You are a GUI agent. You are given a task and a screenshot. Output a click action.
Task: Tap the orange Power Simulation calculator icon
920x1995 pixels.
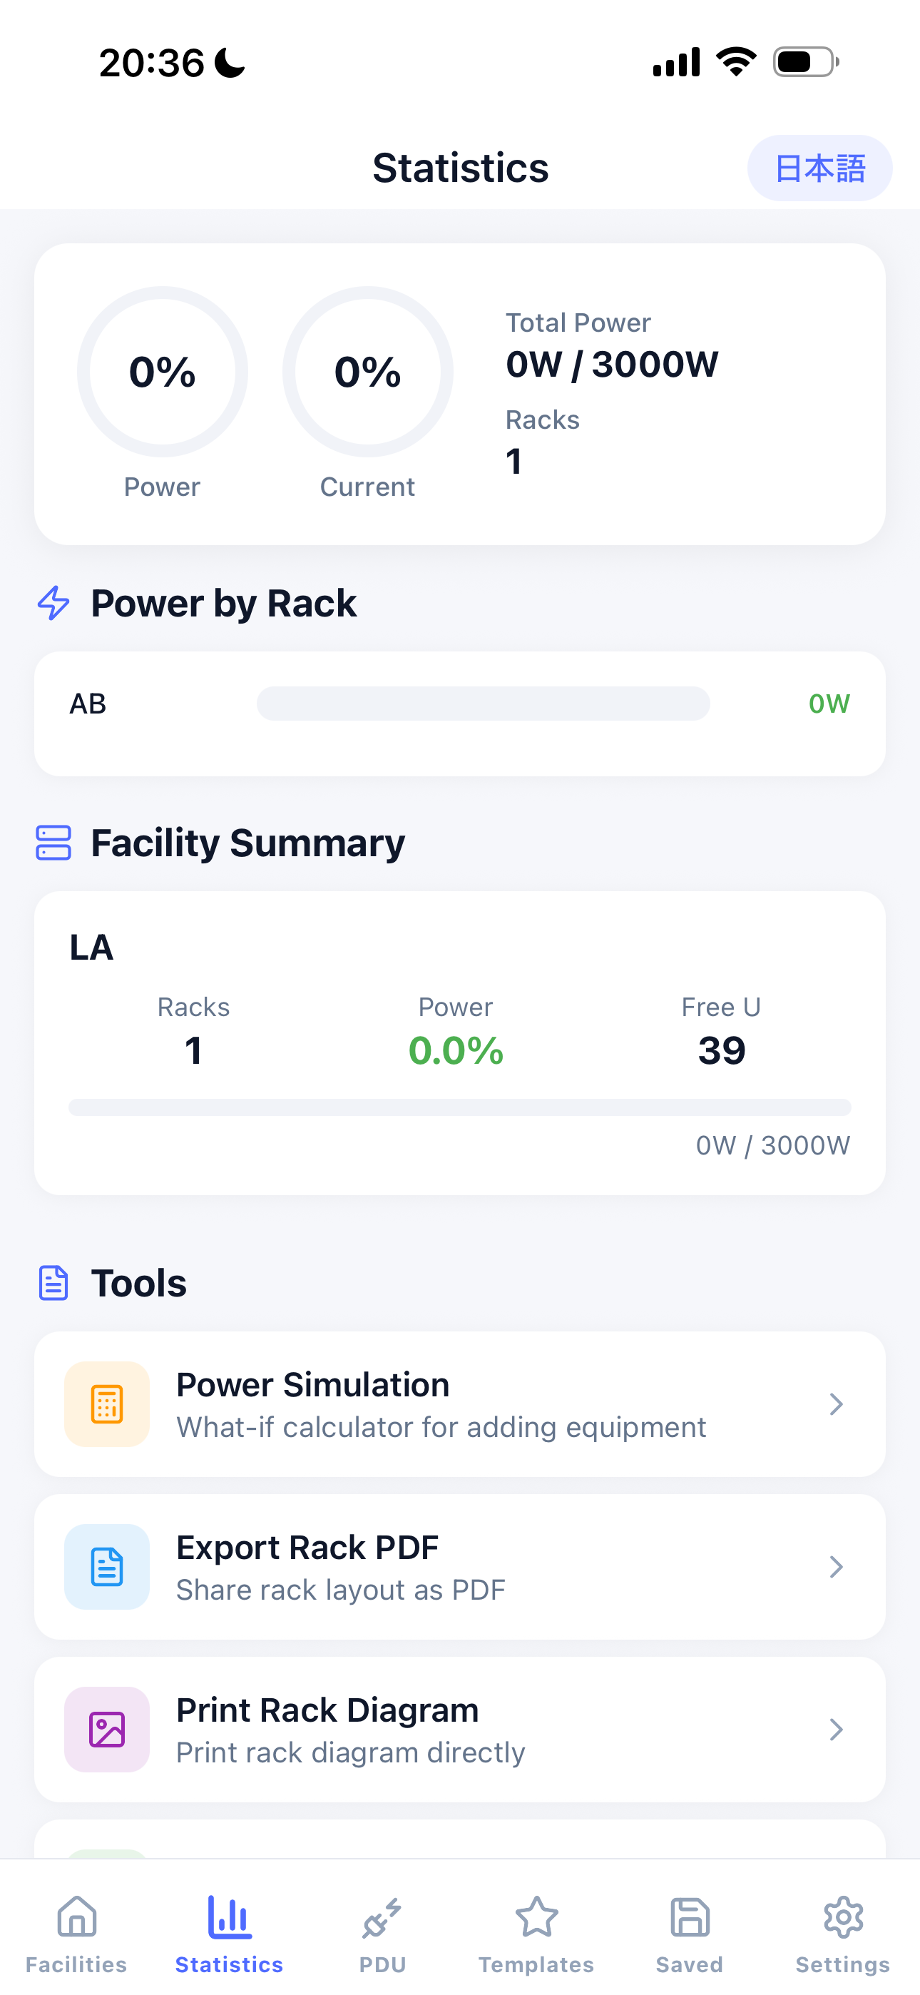107,1404
